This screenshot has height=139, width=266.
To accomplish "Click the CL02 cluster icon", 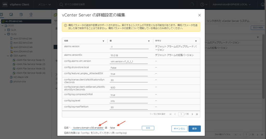I will pos(9,34).
